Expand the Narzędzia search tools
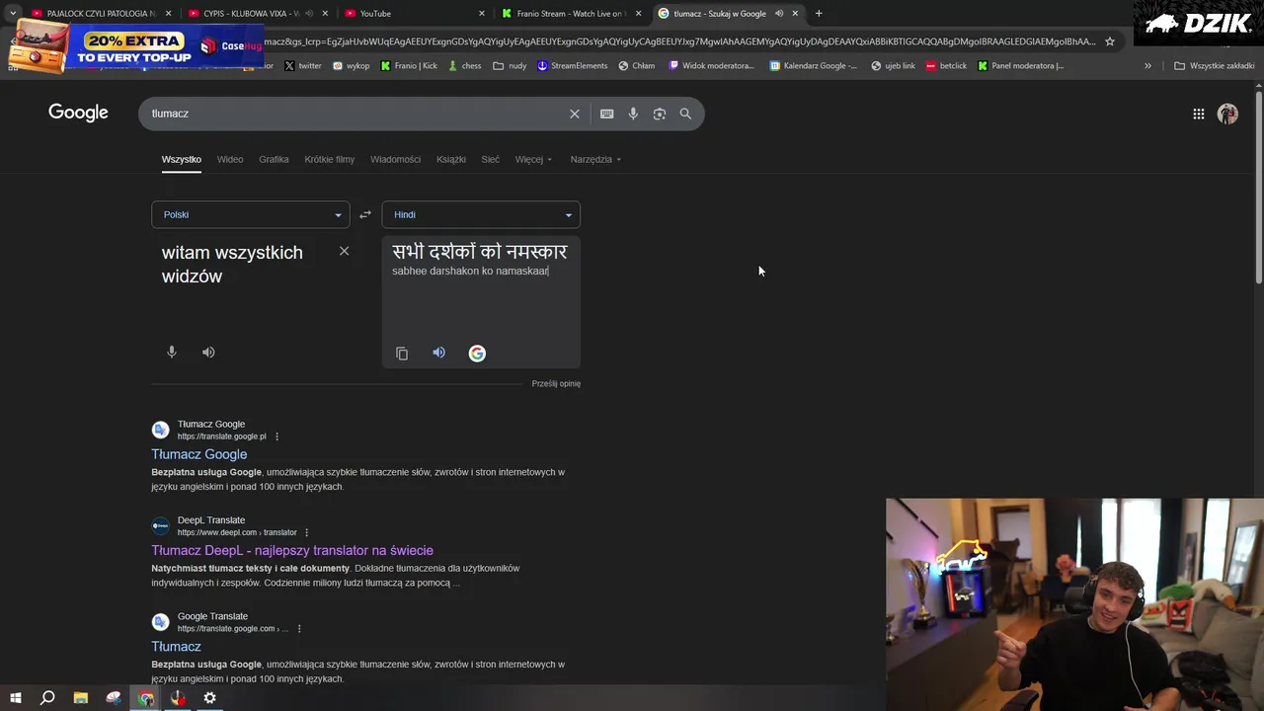The image size is (1264, 711). pyautogui.click(x=595, y=159)
